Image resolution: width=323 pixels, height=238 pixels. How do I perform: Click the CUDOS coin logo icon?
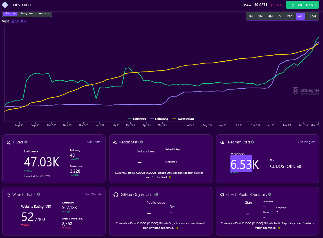point(5,5)
